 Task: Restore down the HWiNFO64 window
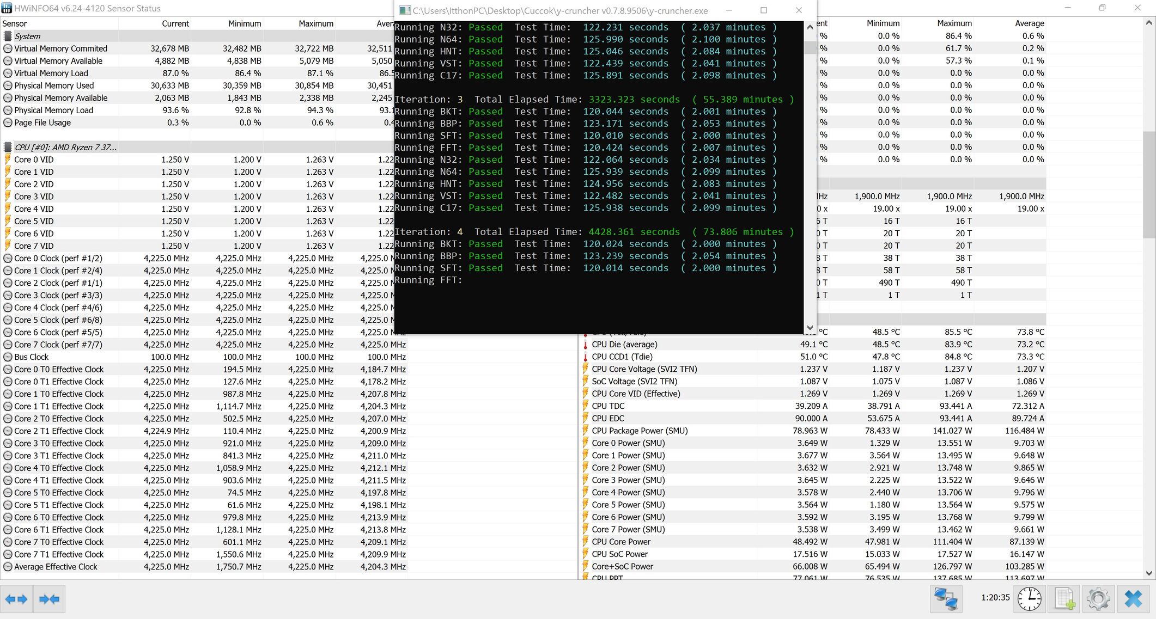1102,8
